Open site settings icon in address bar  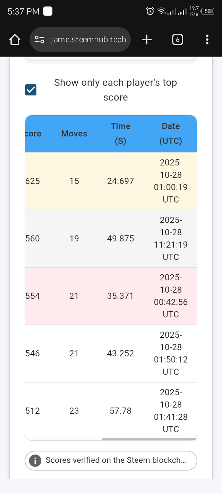pos(39,40)
